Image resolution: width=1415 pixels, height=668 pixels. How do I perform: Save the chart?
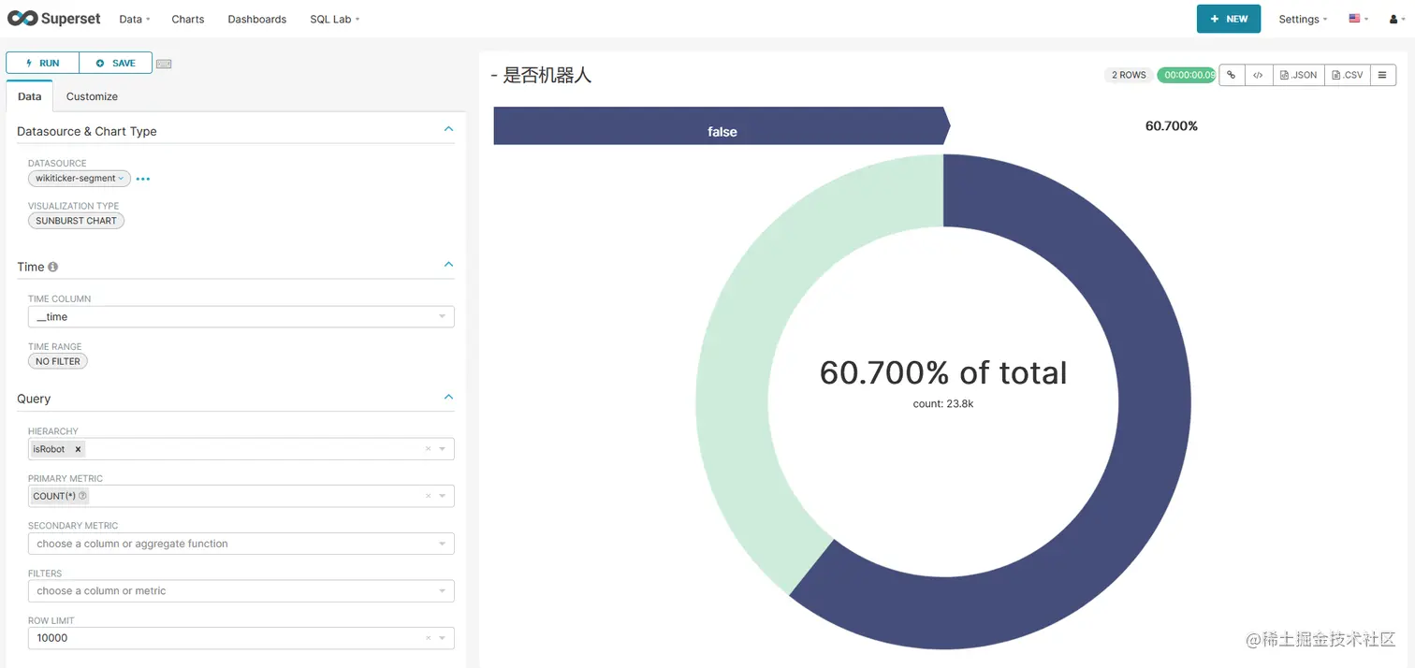click(116, 63)
